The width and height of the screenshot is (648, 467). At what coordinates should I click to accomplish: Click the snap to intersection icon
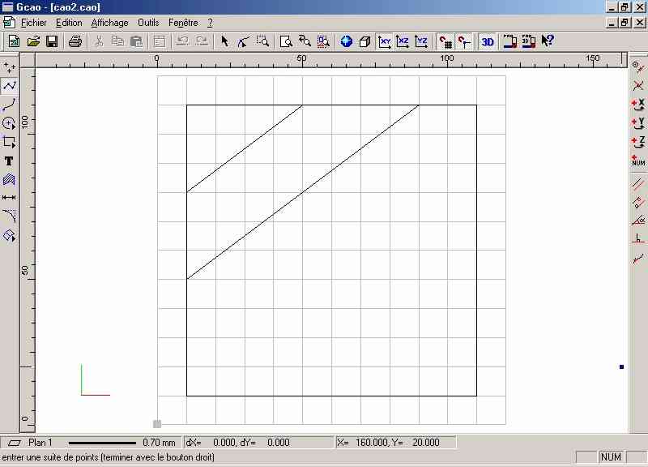click(x=638, y=86)
